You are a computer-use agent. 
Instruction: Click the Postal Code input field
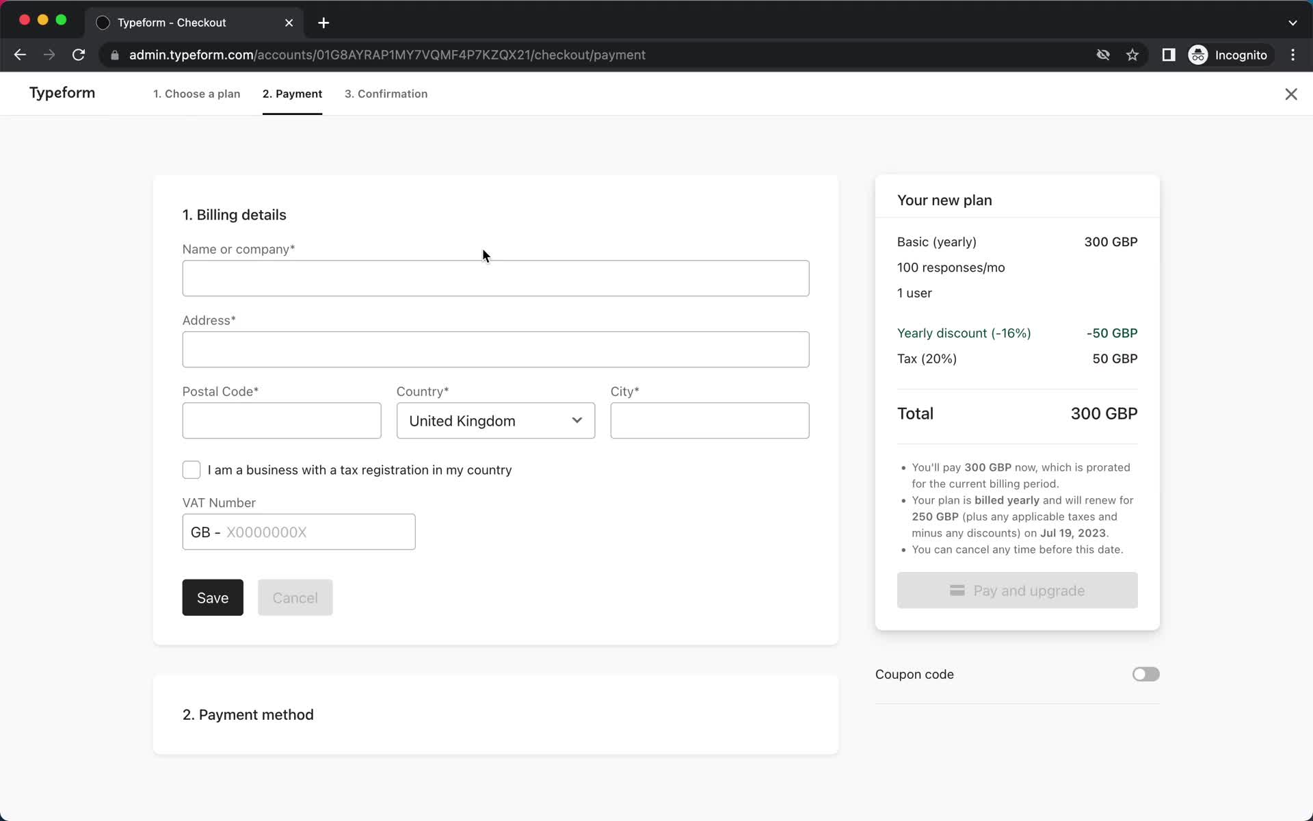tap(281, 420)
